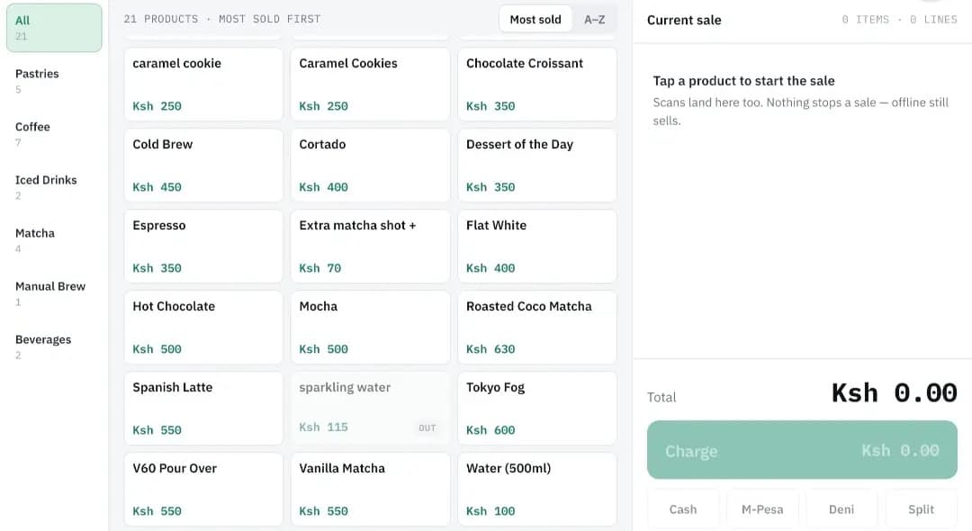Add a Cortado to the sale
The height and width of the screenshot is (531, 972).
point(370,166)
